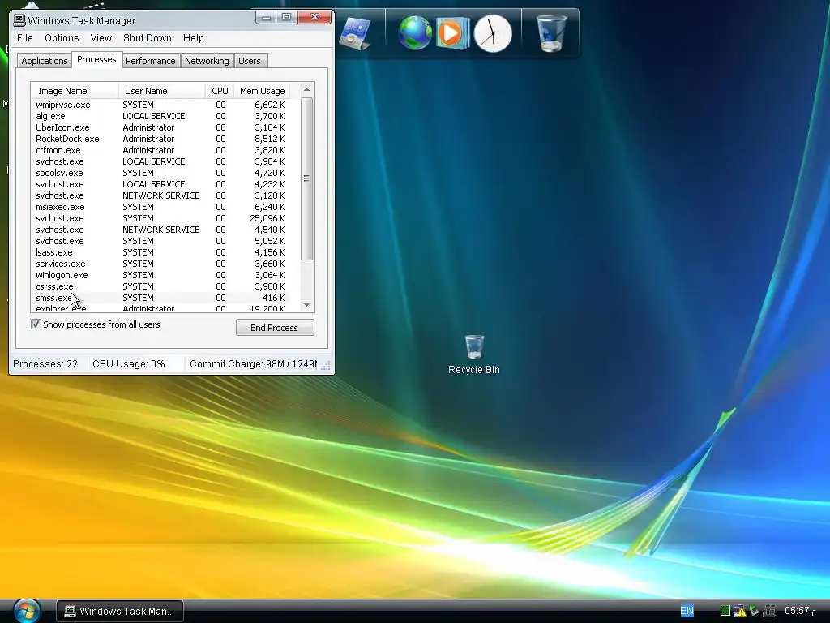Open the Options menu
The image size is (830, 623).
tap(62, 37)
